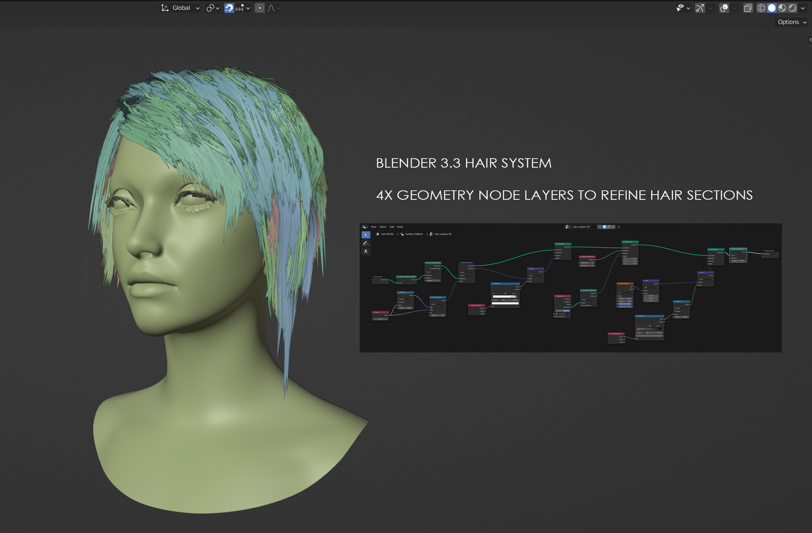Screen dimensions: 812x533
Task: Expand the viewport shading options dropdown
Action: click(803, 8)
